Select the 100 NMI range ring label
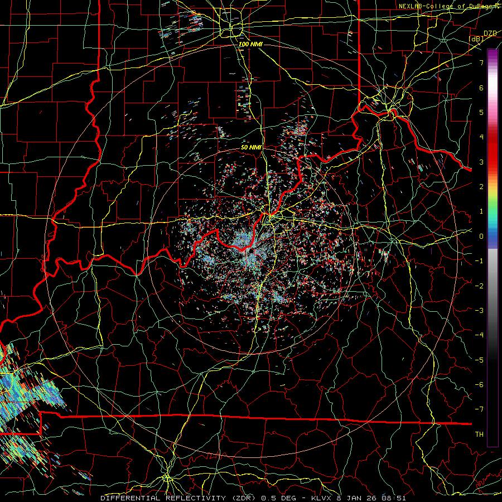502x502 pixels. (250, 44)
